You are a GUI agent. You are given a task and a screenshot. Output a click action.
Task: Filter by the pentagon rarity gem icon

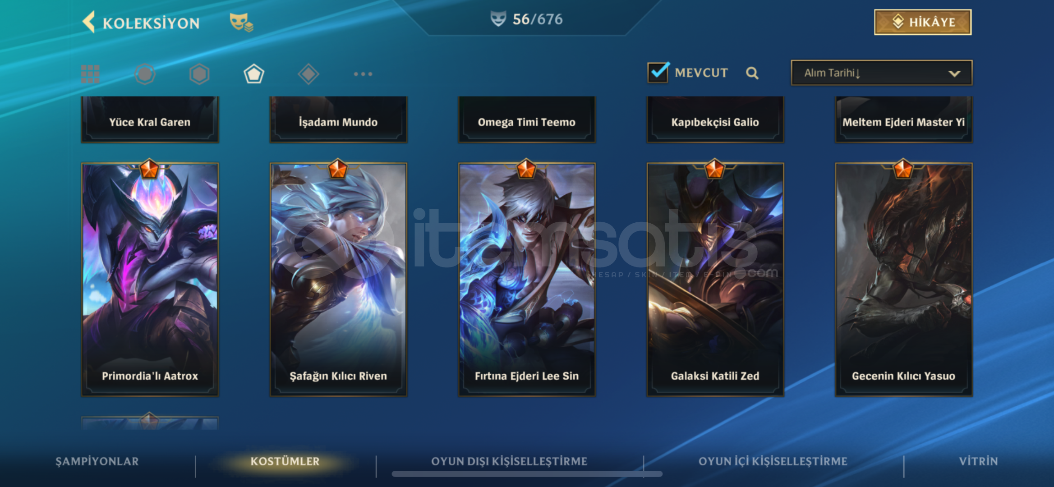click(254, 74)
